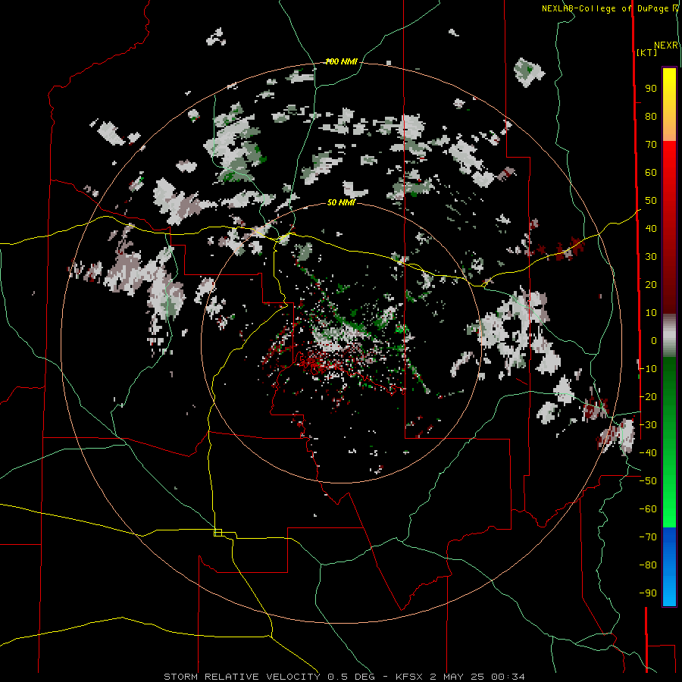Image resolution: width=682 pixels, height=682 pixels.
Task: Click the Storm Relative Velocity caption at bottom
Action: coord(344,677)
